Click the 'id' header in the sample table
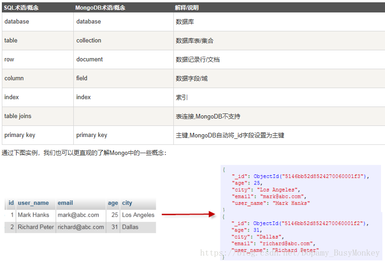Viewport: 385px width, 262px height. [x=11, y=202]
